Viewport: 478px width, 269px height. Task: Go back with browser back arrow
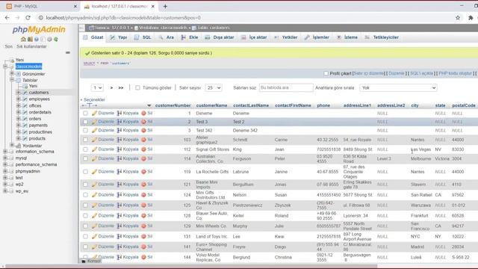click(x=7, y=18)
